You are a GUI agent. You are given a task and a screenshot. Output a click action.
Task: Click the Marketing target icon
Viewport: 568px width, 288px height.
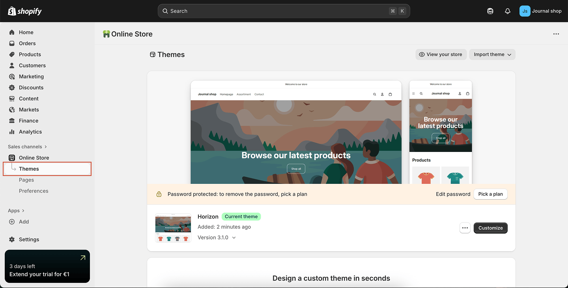click(12, 77)
